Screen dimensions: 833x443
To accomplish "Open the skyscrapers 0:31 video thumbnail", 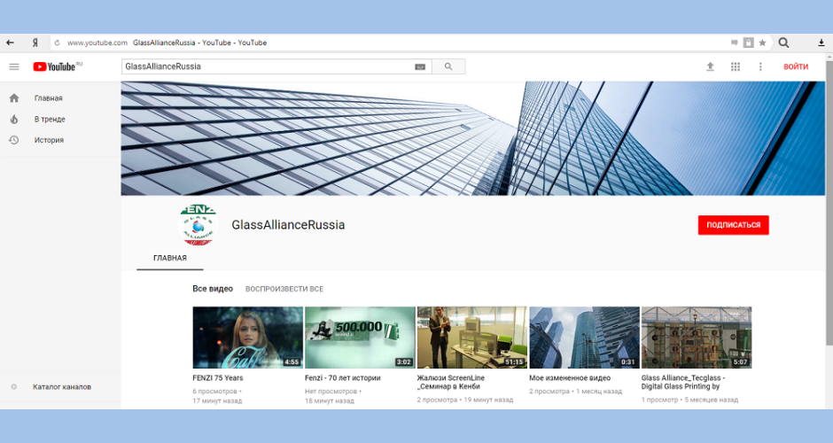I will point(584,338).
